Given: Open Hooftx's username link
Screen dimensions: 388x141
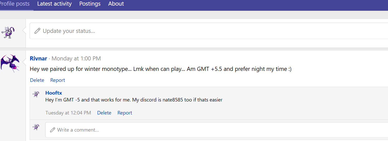Looking at the screenshot, I should coord(54,93).
